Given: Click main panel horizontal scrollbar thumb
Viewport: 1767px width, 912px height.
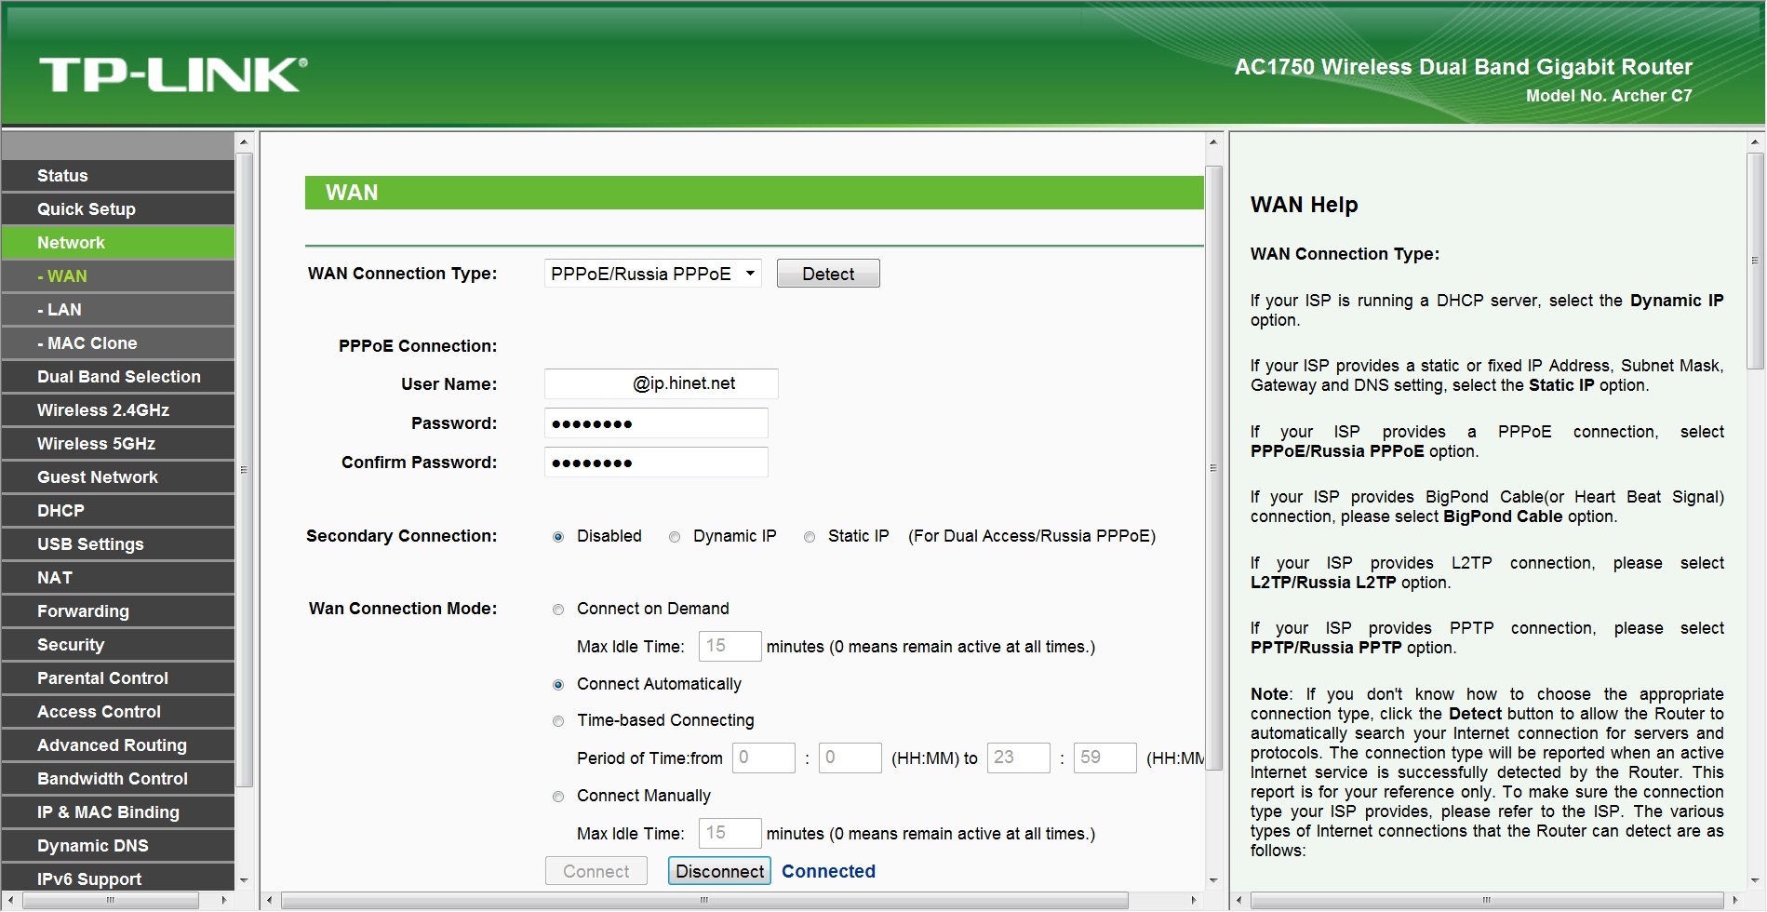Looking at the screenshot, I should click(704, 901).
